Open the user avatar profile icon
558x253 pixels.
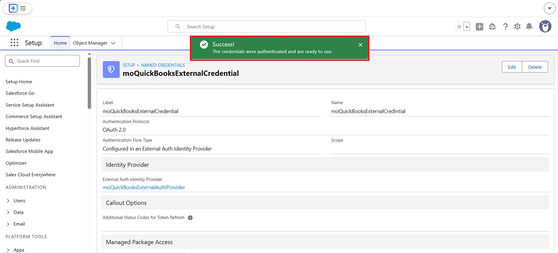pos(545,26)
